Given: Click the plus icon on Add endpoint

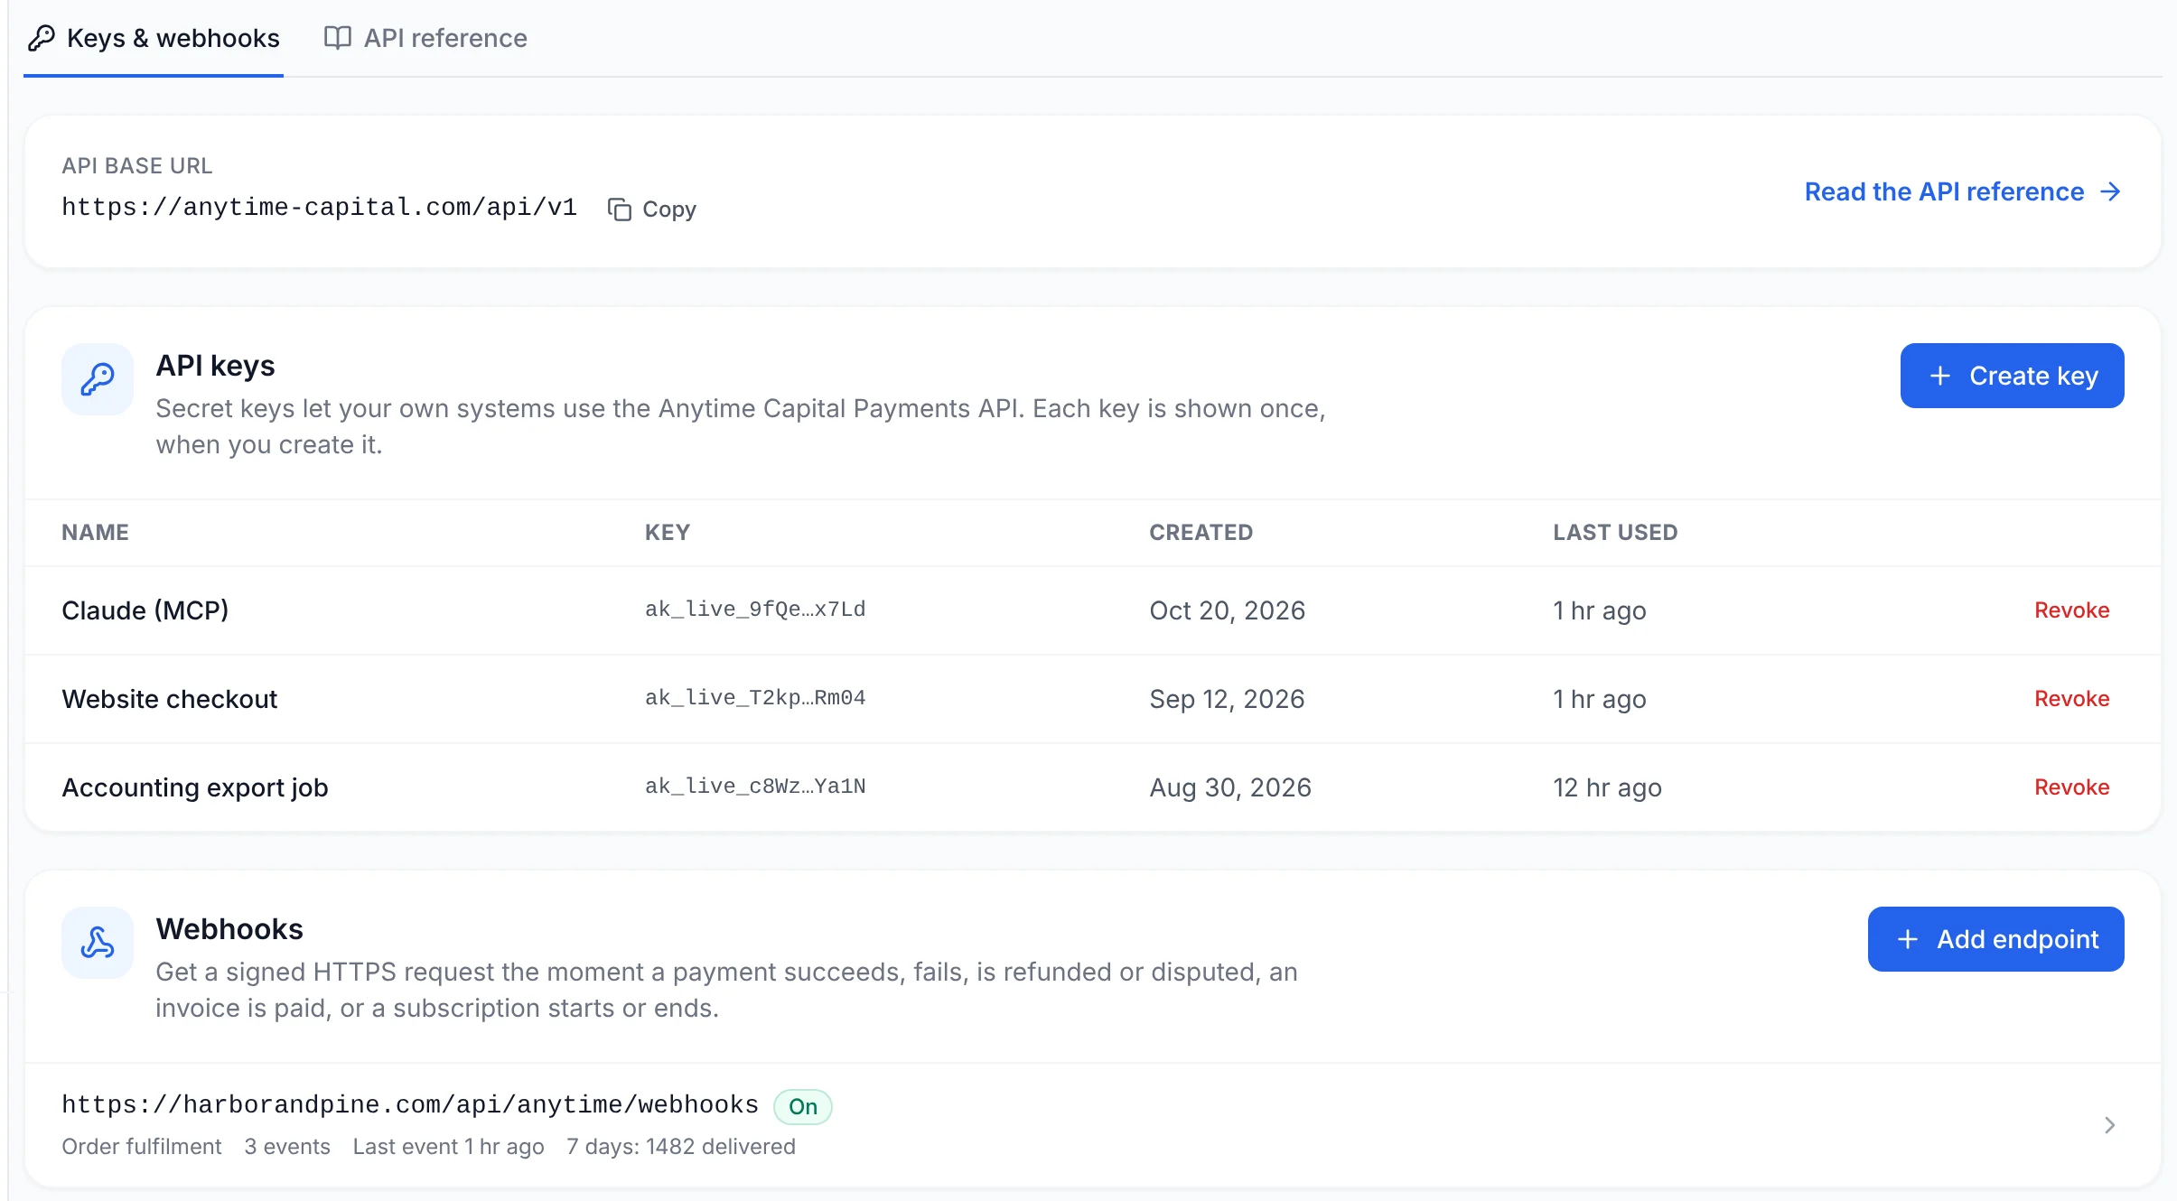Looking at the screenshot, I should (x=1908, y=939).
